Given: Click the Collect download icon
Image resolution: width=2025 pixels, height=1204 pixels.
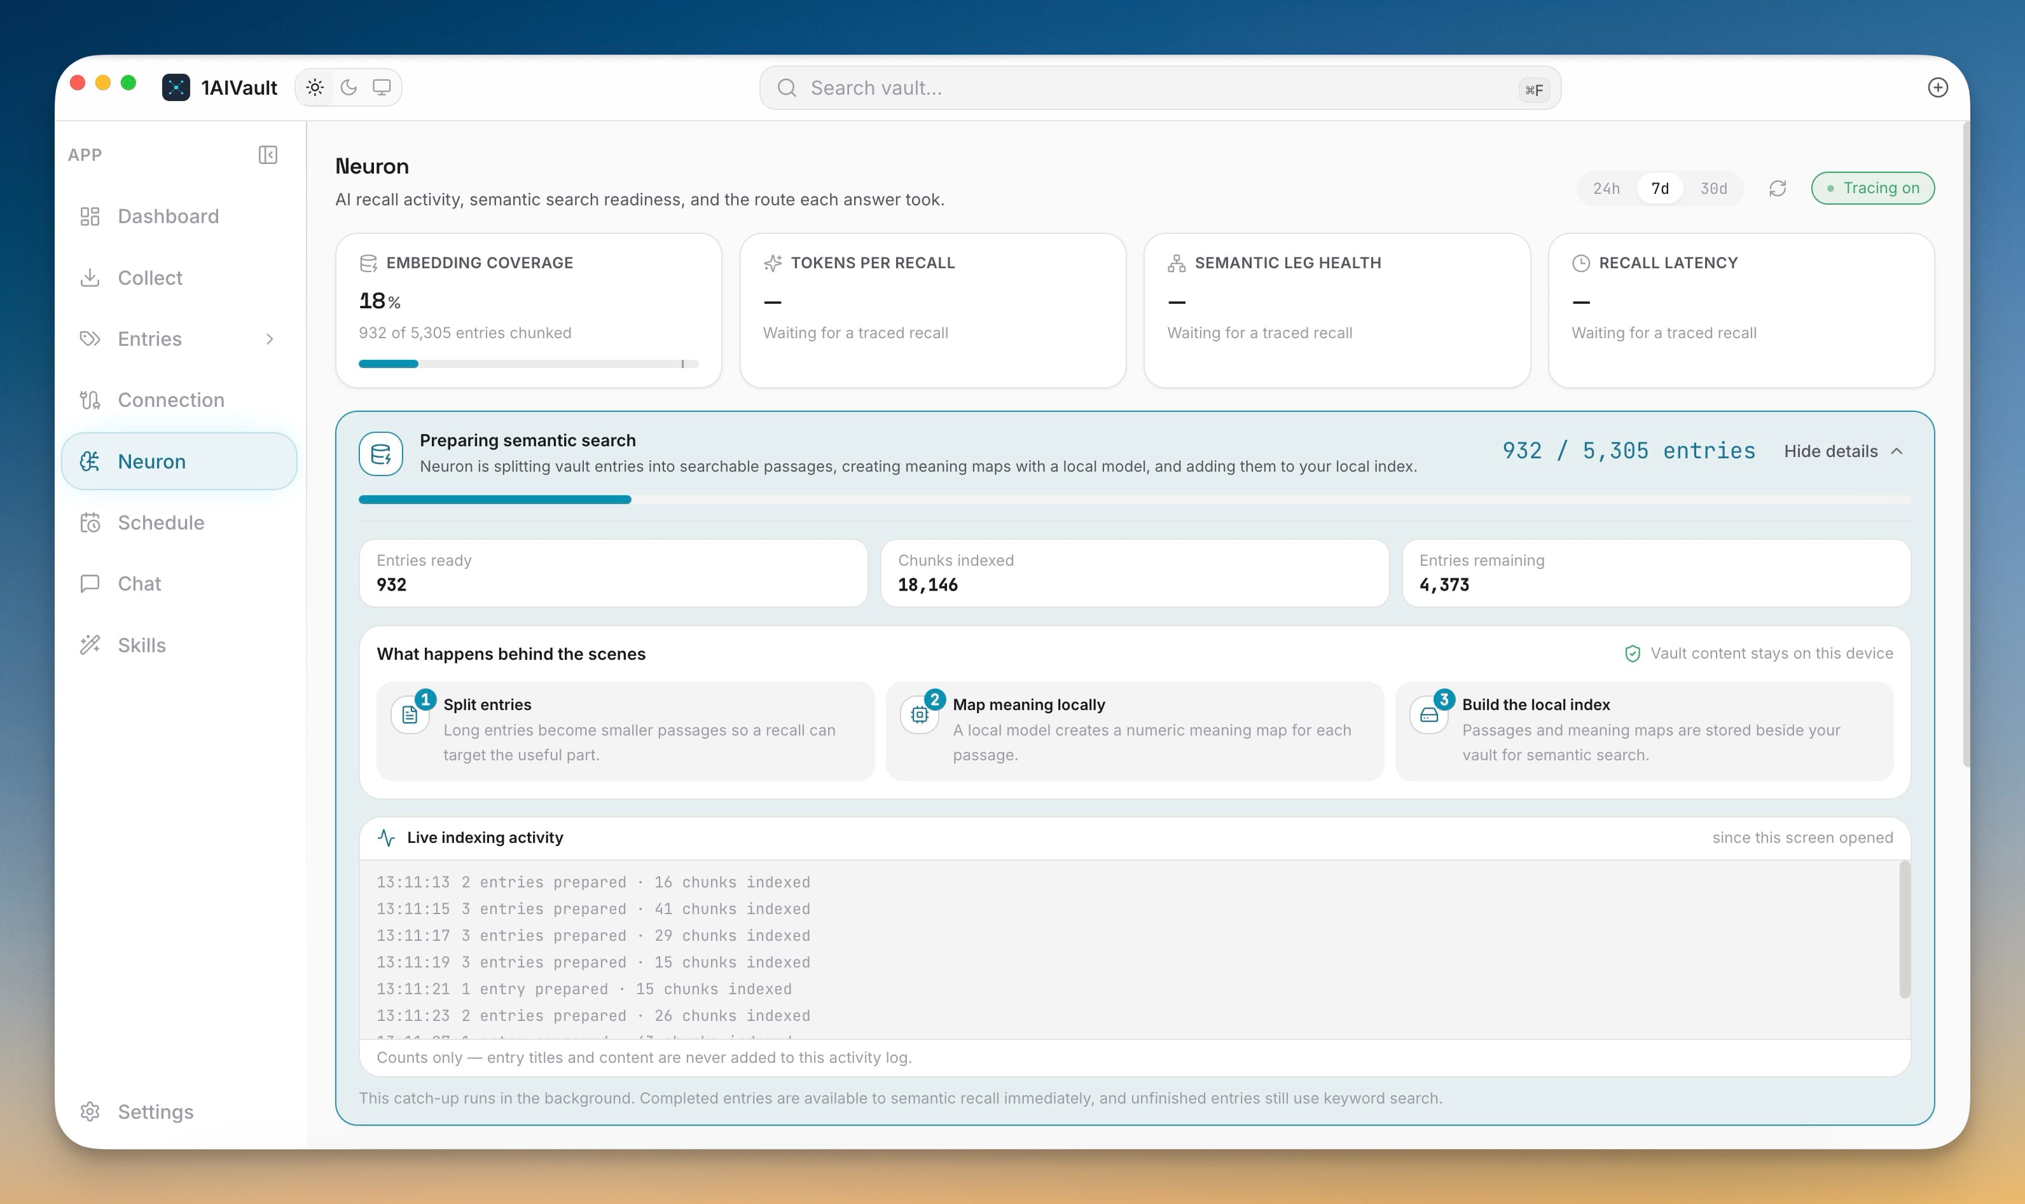Looking at the screenshot, I should [x=90, y=277].
